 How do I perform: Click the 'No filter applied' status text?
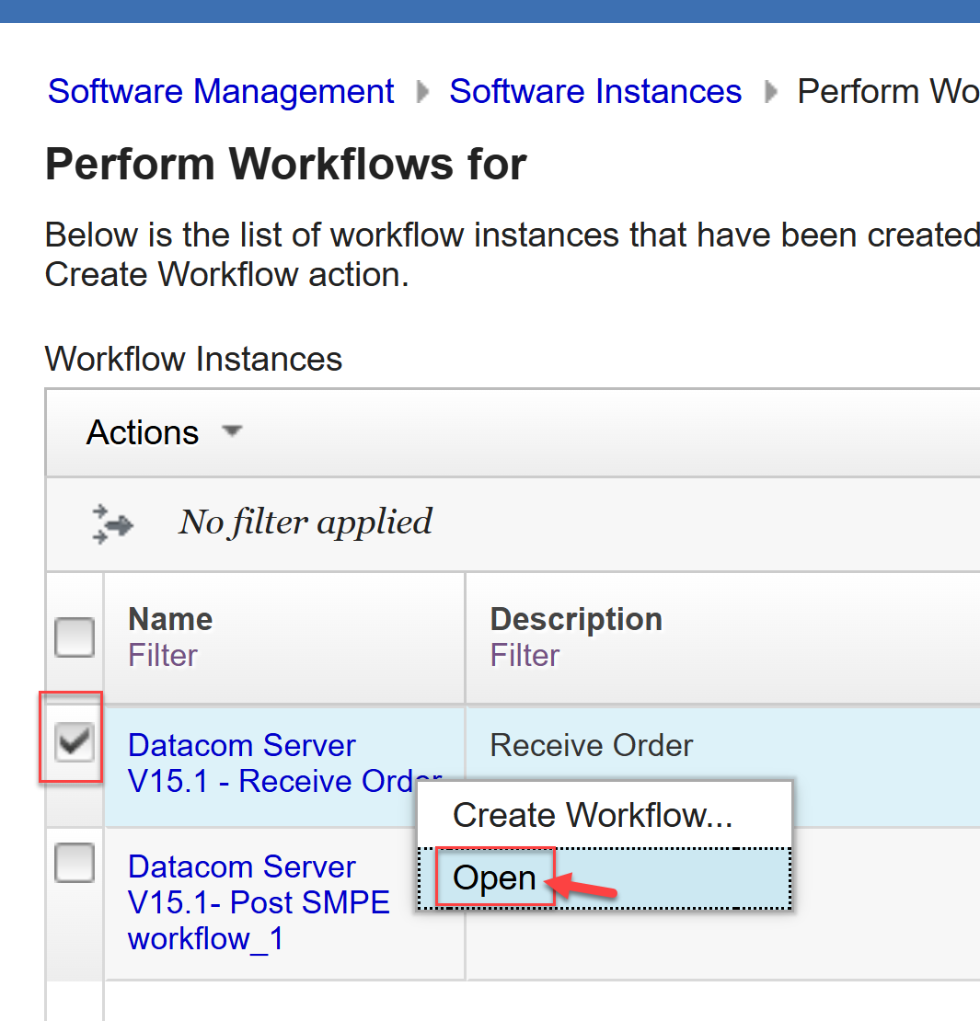pyautogui.click(x=305, y=522)
